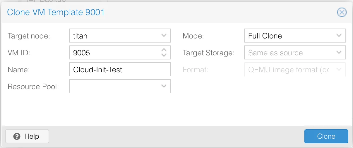Decrease VM ID with the down arrow

click(164, 55)
